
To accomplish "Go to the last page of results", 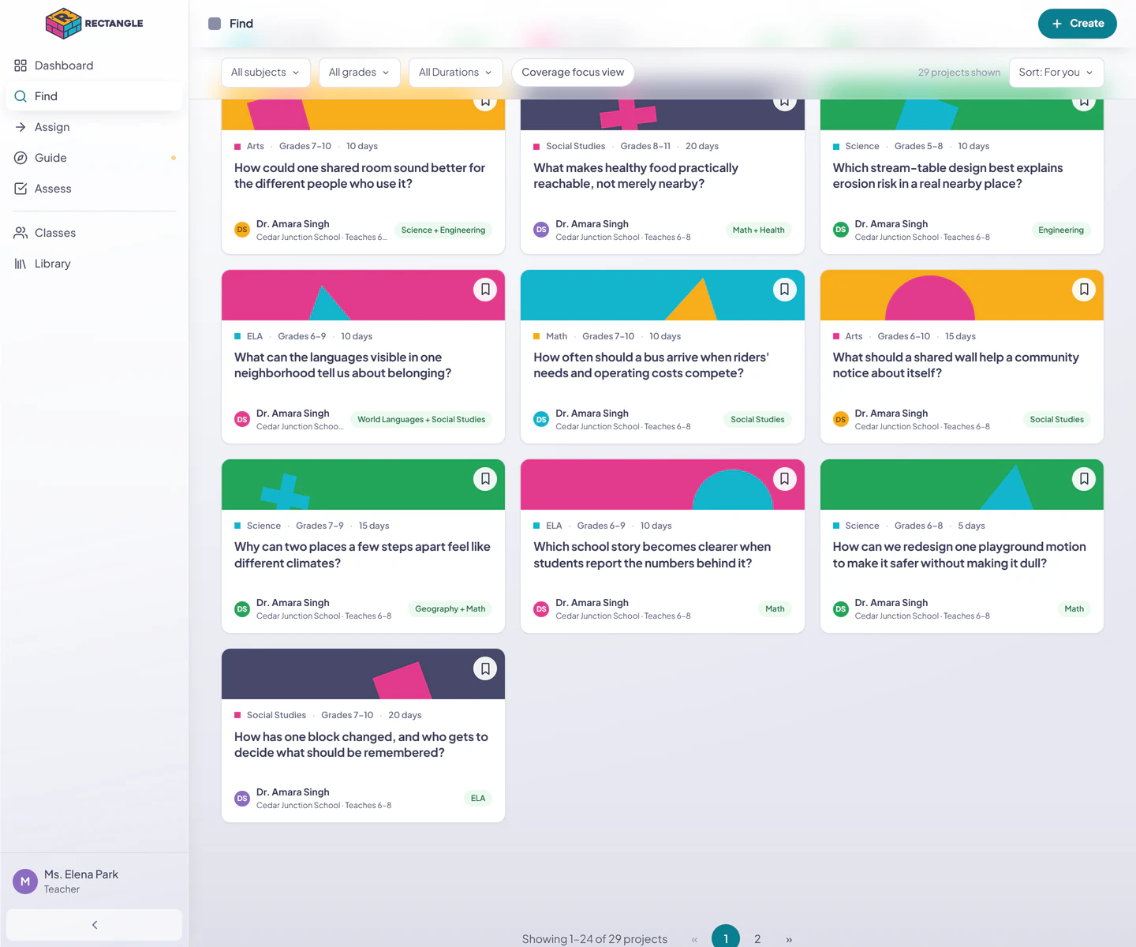I will coord(789,939).
